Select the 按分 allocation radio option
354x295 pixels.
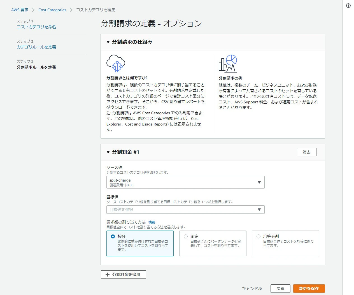[113, 236]
